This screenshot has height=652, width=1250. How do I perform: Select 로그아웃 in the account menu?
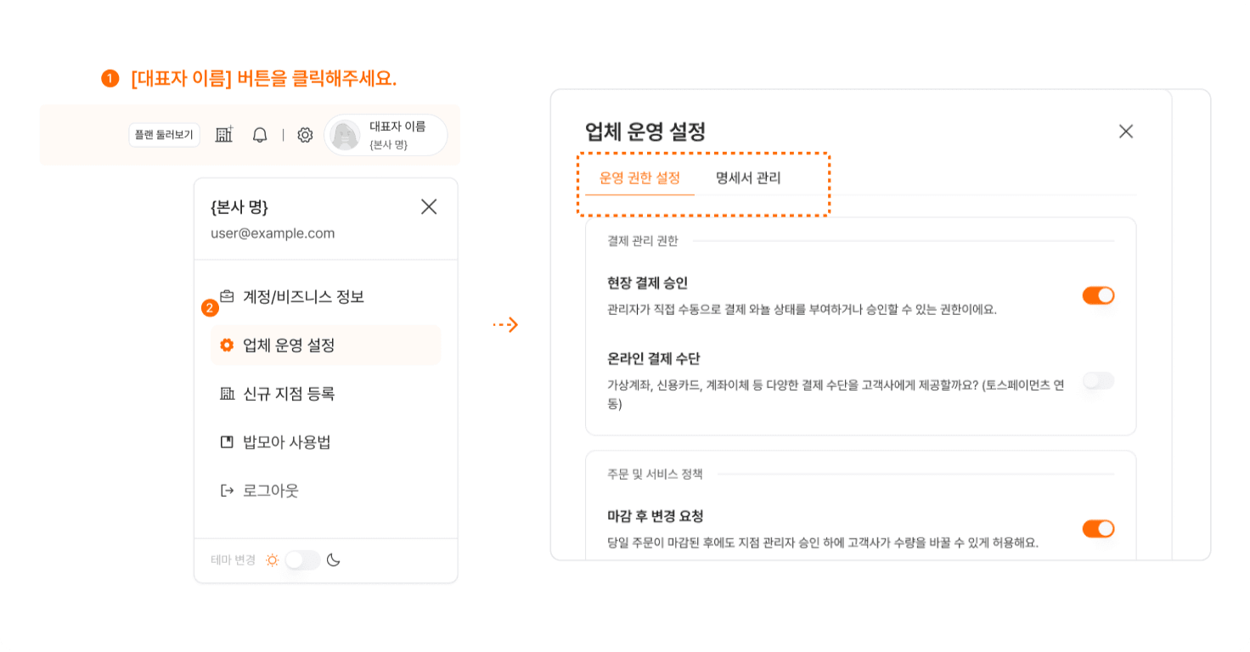326,491
